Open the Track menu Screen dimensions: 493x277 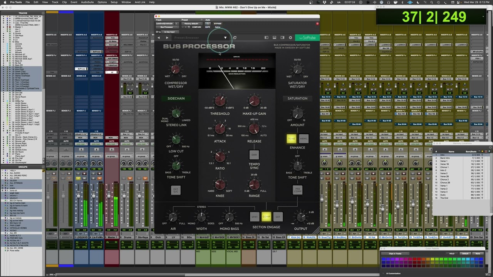coord(55,2)
